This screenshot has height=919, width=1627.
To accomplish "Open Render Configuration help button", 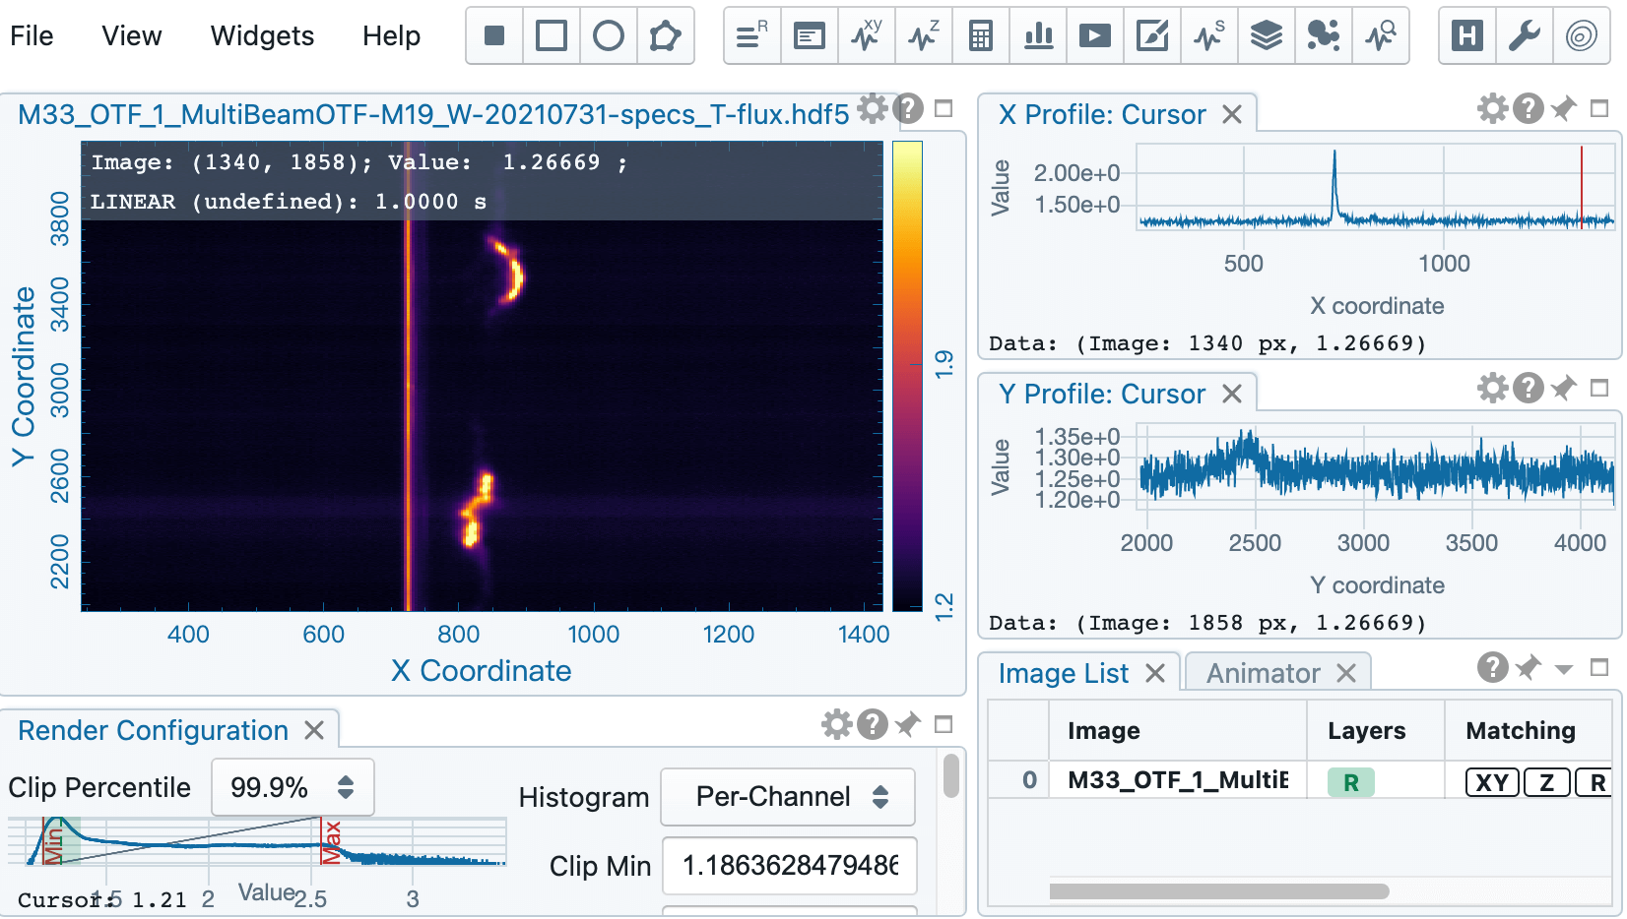I will point(873,725).
